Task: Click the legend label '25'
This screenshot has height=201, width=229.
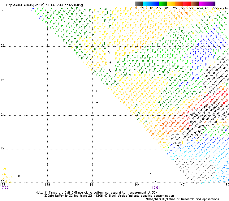Action: point(175,8)
